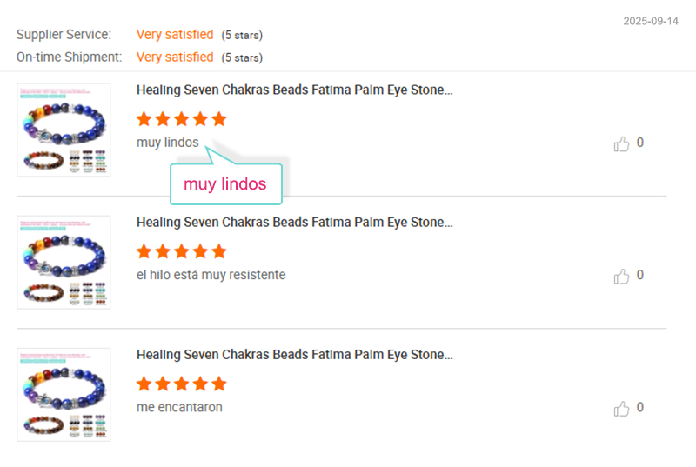Open third "Healing Seven Chakras Beads" title link
This screenshot has height=467, width=696.
(294, 354)
